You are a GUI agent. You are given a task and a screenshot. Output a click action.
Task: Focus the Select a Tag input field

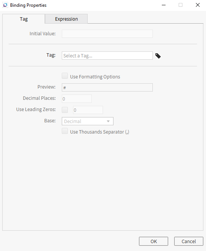click(107, 56)
